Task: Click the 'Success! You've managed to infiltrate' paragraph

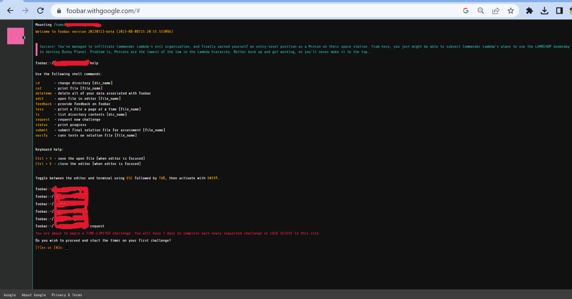Action: tap(305, 49)
